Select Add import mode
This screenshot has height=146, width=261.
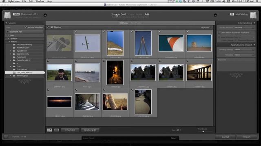[147, 15]
